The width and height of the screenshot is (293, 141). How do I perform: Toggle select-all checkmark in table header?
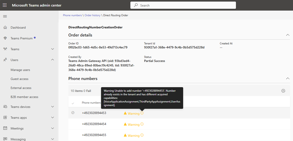point(73,103)
